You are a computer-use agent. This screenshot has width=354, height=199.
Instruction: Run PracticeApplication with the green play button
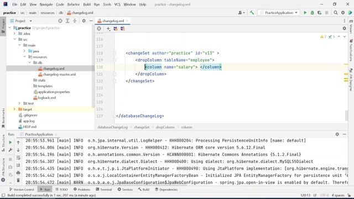coord(305,13)
